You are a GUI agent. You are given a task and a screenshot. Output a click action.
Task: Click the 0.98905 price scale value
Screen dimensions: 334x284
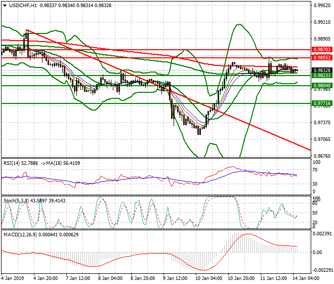(322, 39)
